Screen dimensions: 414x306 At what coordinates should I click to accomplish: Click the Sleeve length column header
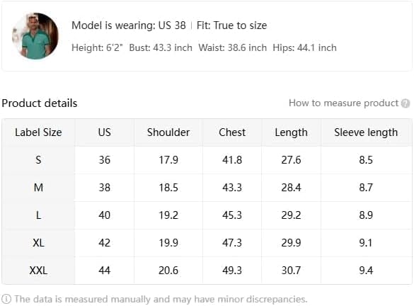pos(366,132)
